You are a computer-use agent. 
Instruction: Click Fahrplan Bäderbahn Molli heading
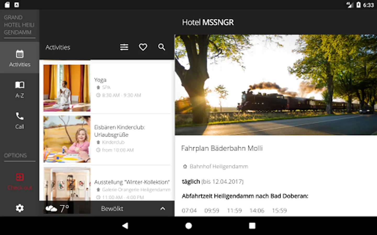222,148
